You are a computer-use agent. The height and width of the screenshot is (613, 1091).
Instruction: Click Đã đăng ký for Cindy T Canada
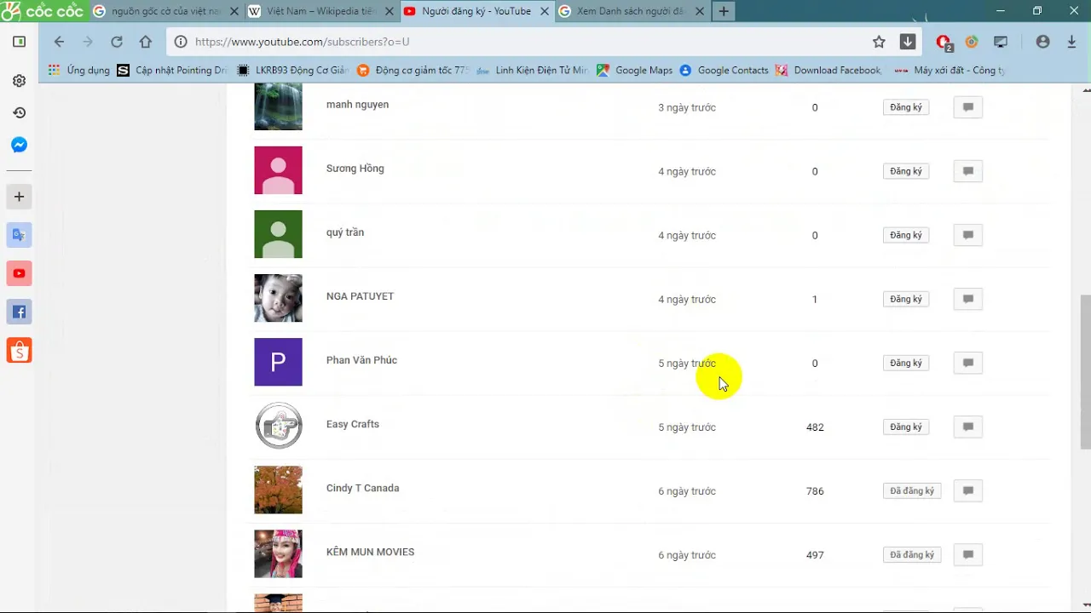[x=911, y=490]
